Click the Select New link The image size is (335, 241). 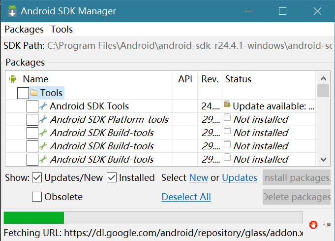198,177
